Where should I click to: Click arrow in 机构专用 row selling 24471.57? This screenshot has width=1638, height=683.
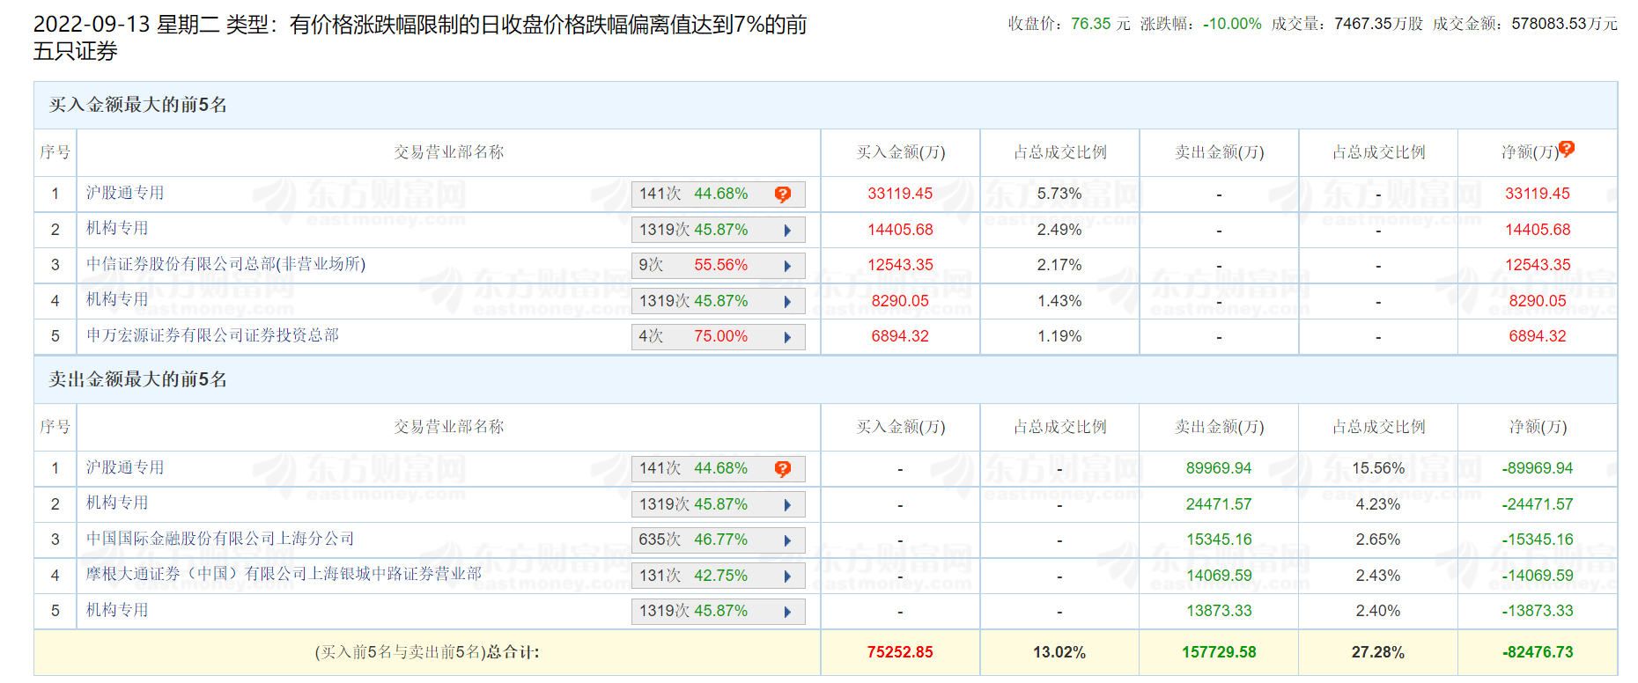coord(787,505)
